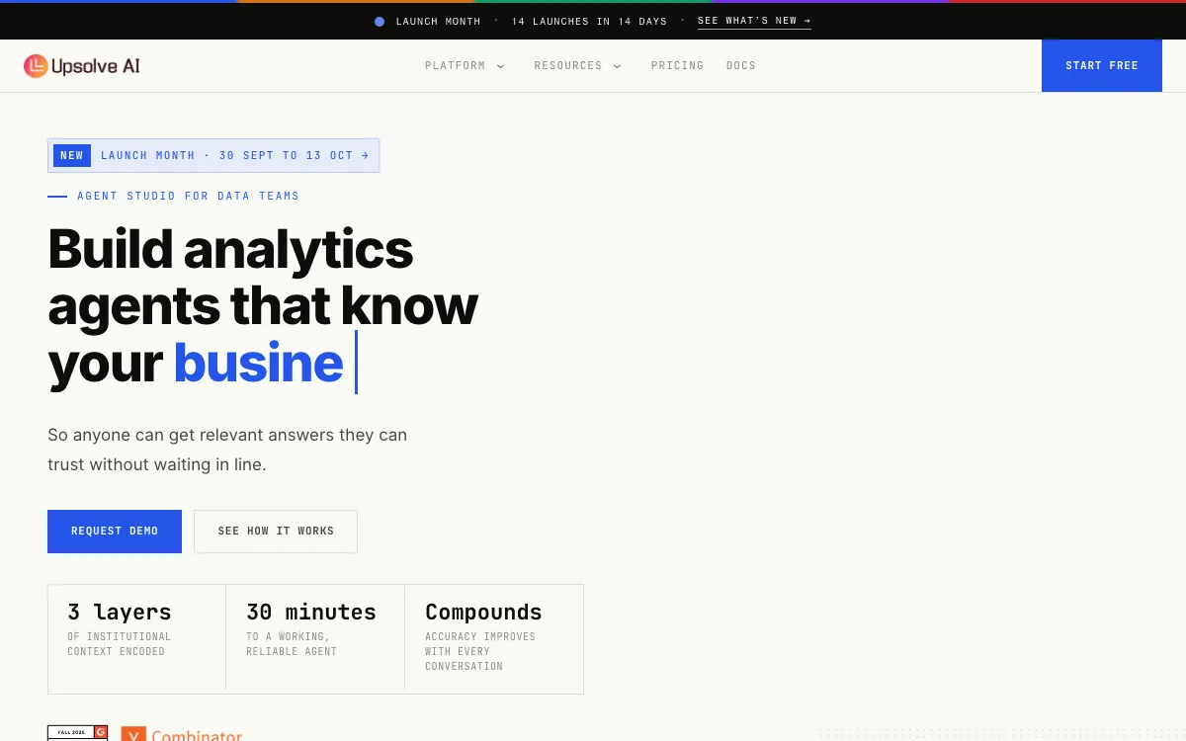Click the Compounds stat card
Image resolution: width=1186 pixels, height=741 pixels.
tap(494, 639)
